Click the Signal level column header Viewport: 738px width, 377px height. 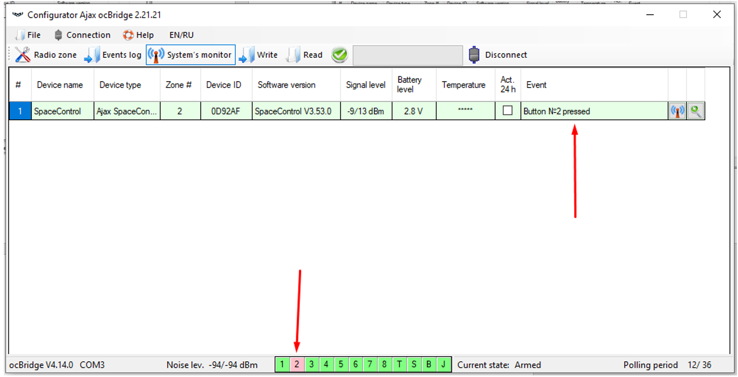point(366,85)
